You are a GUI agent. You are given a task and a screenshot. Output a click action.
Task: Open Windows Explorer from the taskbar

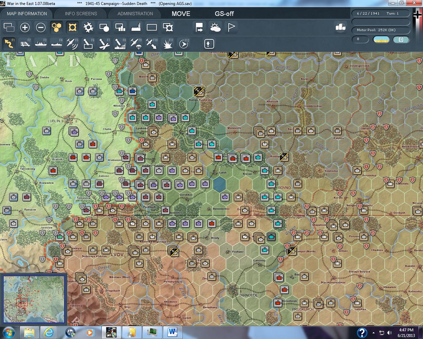point(29,332)
